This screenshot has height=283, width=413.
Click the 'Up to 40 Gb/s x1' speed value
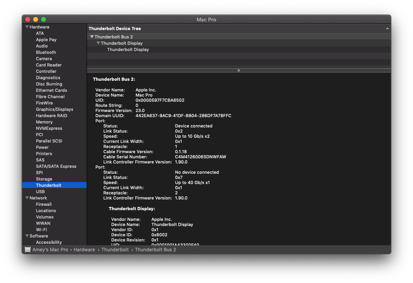pos(192,182)
